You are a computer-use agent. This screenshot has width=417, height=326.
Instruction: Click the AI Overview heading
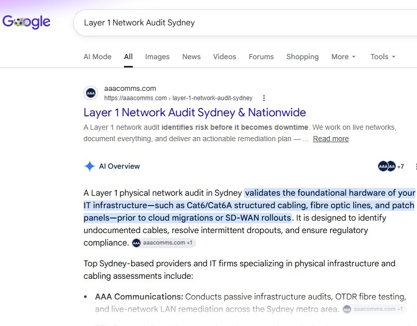(x=119, y=166)
